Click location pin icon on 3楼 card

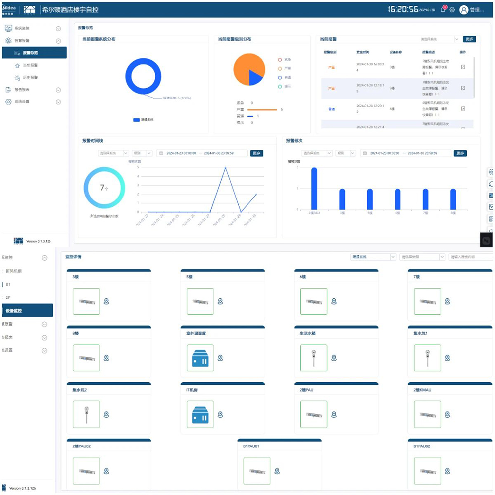(x=106, y=301)
